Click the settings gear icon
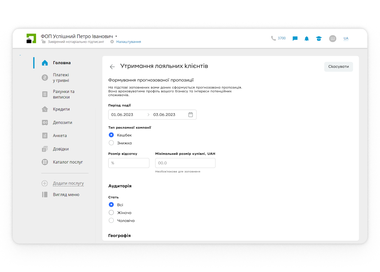The height and width of the screenshot is (272, 380). pyautogui.click(x=112, y=42)
